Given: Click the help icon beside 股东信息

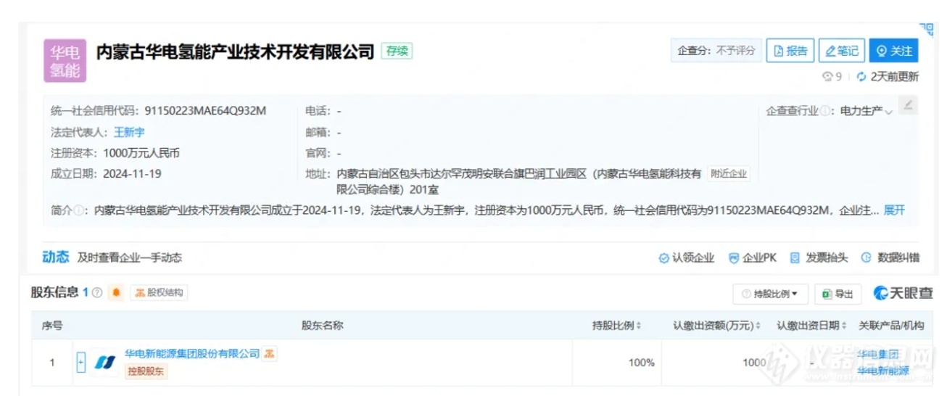Looking at the screenshot, I should pos(97,292).
